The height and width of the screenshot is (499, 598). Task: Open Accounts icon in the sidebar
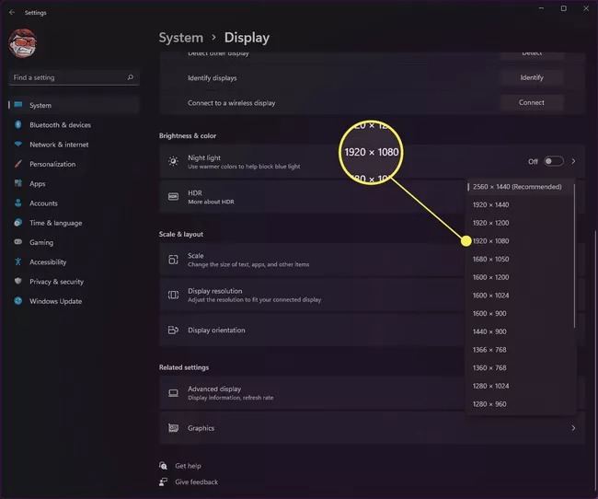point(17,203)
